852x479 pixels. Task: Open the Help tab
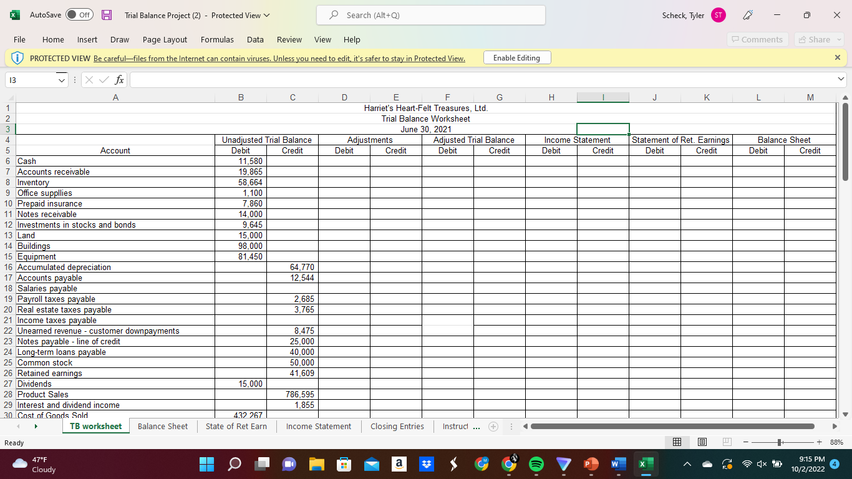pos(352,39)
